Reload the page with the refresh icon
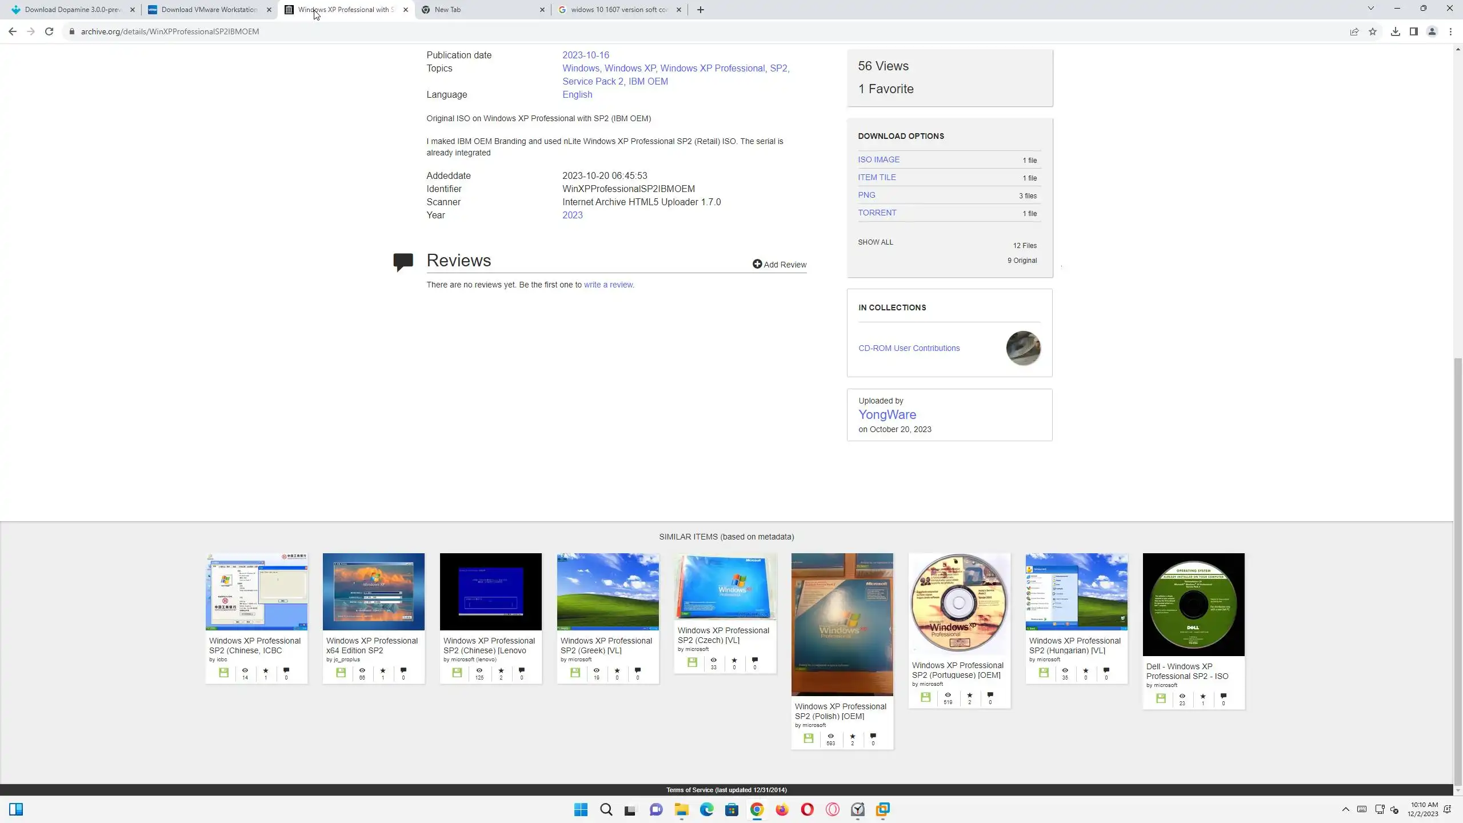This screenshot has height=823, width=1463. pyautogui.click(x=49, y=31)
